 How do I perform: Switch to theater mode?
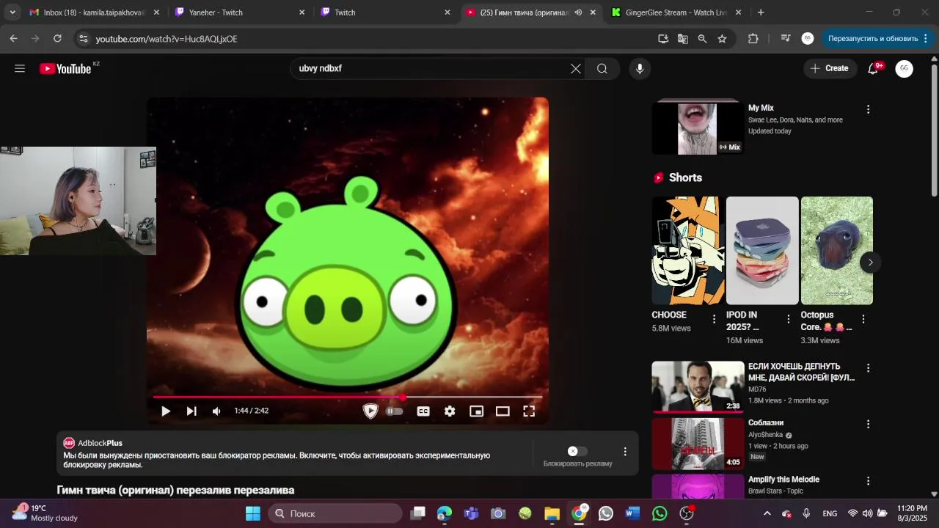click(503, 411)
